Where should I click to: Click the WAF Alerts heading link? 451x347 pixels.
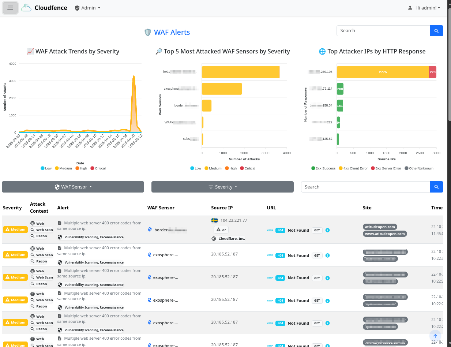pos(172,32)
